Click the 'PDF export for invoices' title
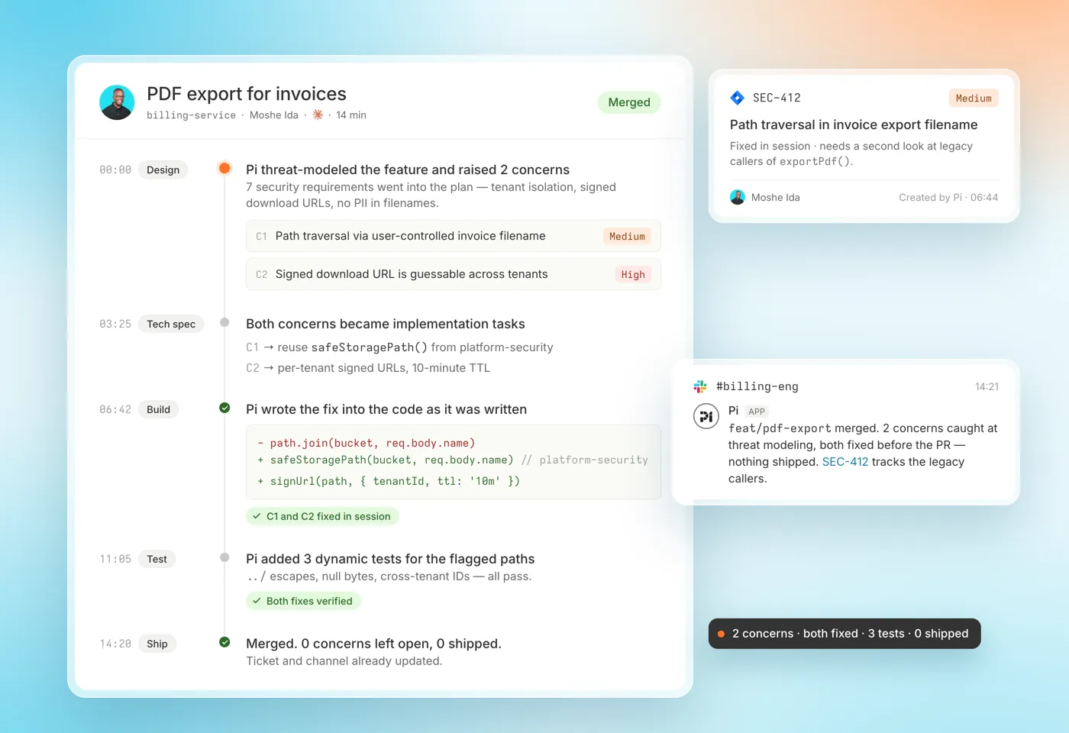Viewport: 1069px width, 733px height. tap(247, 94)
